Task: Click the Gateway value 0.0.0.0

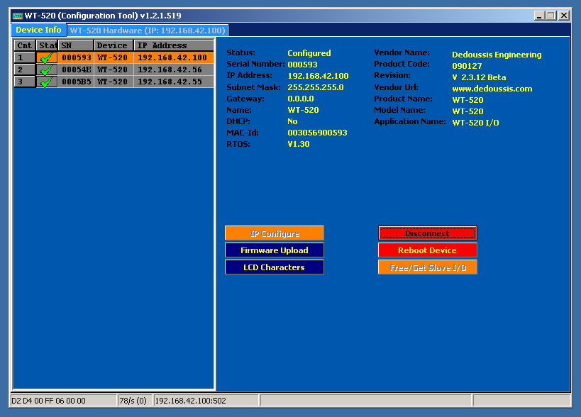Action: point(301,99)
